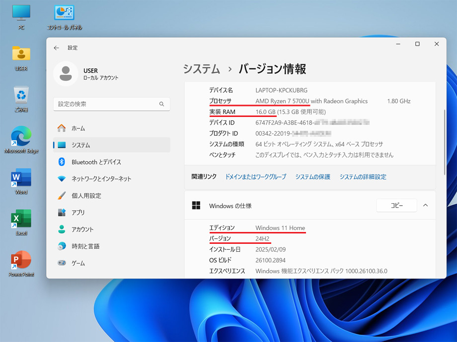
Task: Click the 24H2 version value
Action: point(262,238)
